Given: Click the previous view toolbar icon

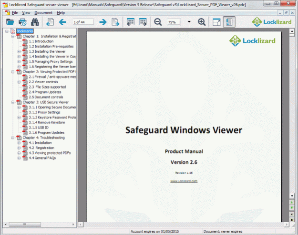Looking at the screenshot, I should 131,22.
